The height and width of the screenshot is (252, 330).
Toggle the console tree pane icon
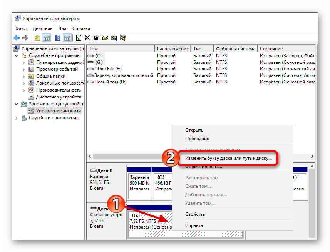click(x=46, y=38)
